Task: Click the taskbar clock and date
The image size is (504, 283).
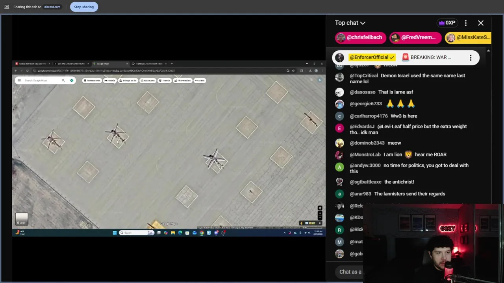Action: [318, 233]
